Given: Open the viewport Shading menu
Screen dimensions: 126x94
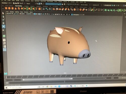Looking at the screenshot, I should pyautogui.click(x=12, y=12).
